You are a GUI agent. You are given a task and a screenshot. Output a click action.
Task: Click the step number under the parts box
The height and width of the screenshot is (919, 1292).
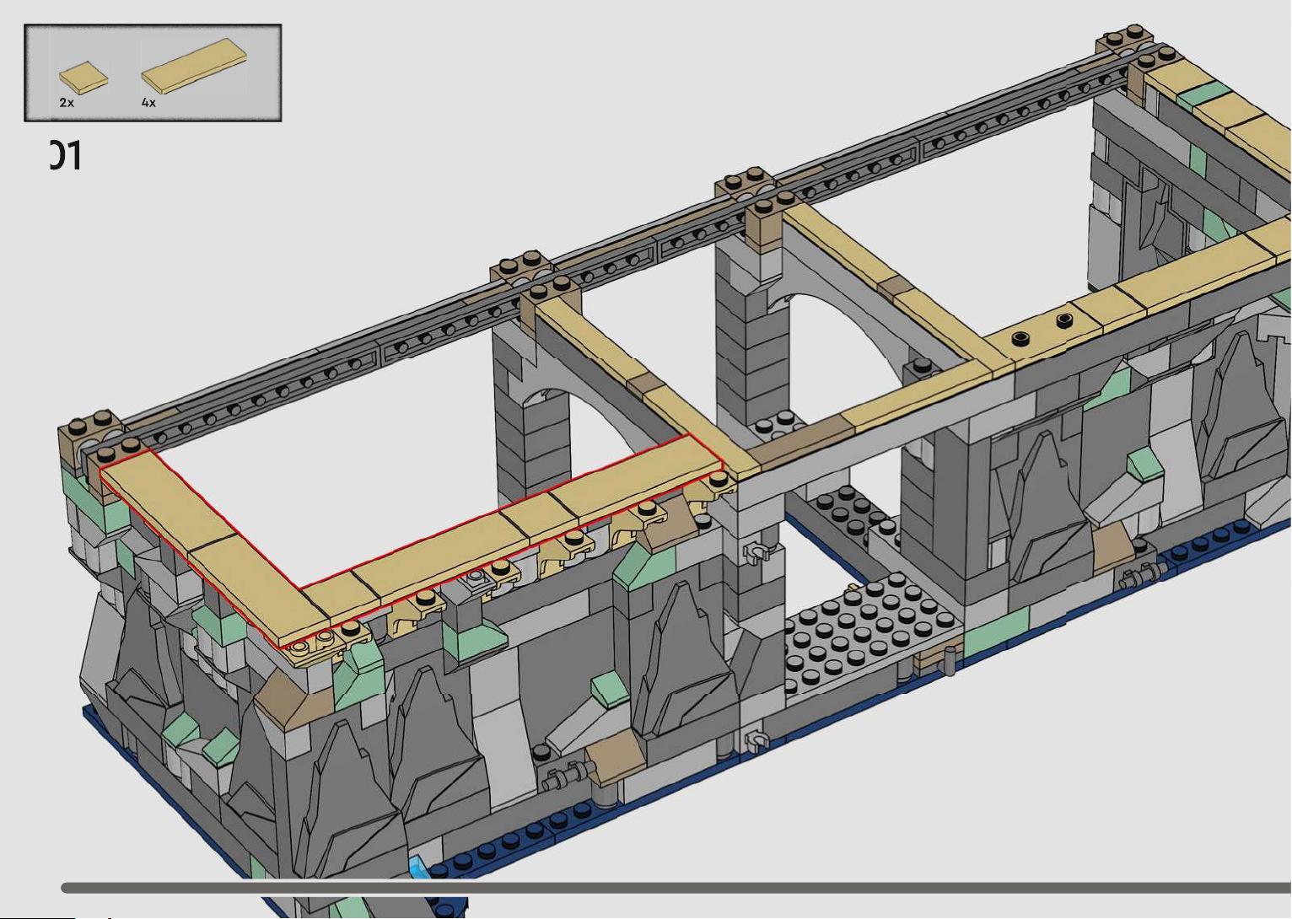click(65, 156)
